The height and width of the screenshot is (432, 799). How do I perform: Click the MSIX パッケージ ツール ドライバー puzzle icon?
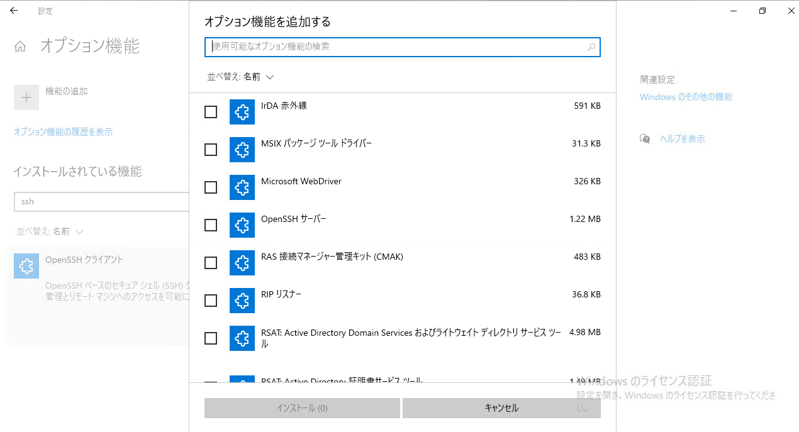(x=242, y=150)
